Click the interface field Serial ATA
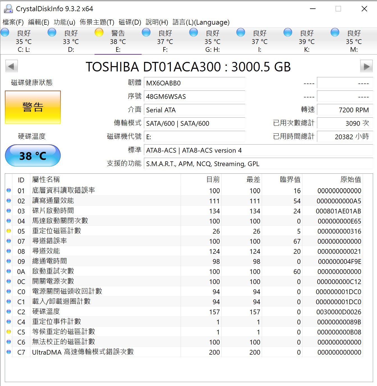This screenshot has height=386, width=377. point(194,110)
